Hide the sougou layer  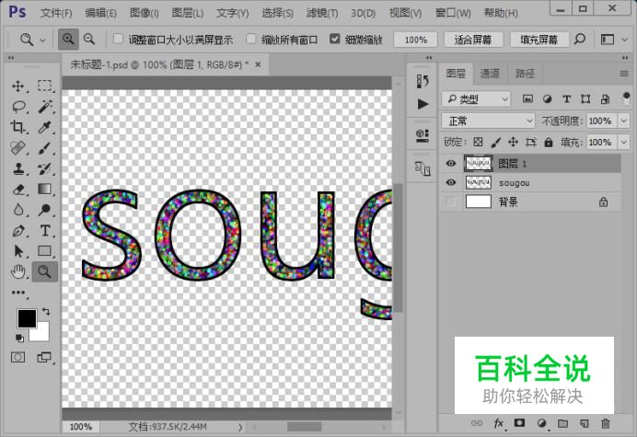pyautogui.click(x=450, y=182)
